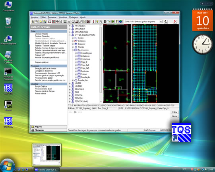The width and height of the screenshot is (215, 172).
Task: Click Avisos e erros link
Action: (41, 93)
